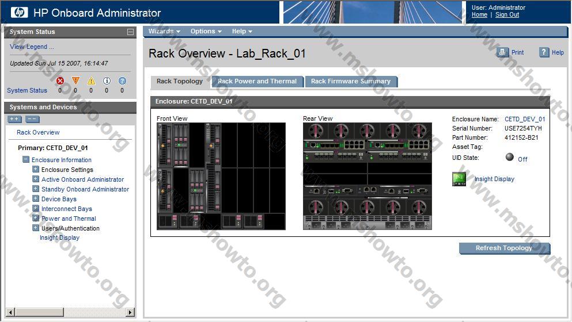This screenshot has width=572, height=322.
Task: Open Rack Overview in the tree
Action: (38, 132)
